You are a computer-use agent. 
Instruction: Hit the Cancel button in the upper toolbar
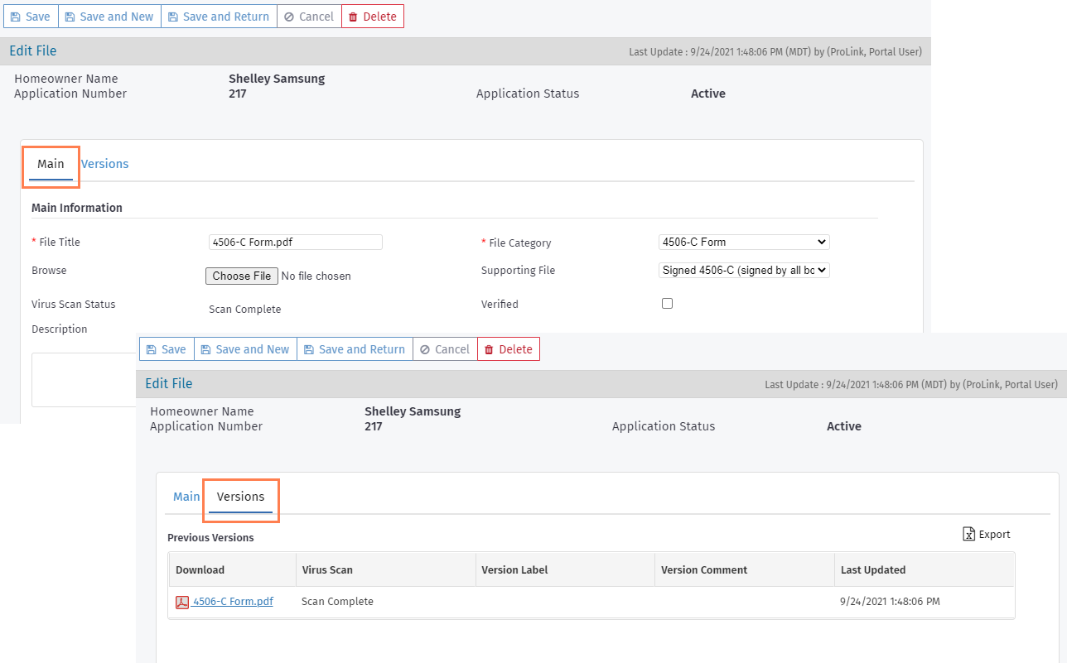coord(309,17)
